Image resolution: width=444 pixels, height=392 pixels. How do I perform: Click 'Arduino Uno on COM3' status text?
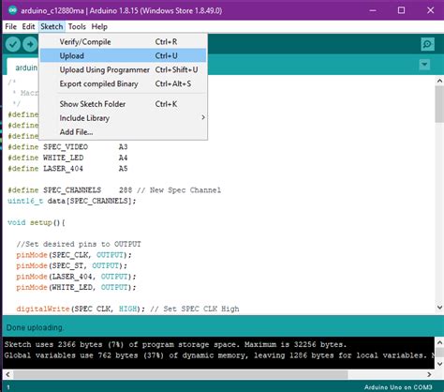tap(398, 387)
